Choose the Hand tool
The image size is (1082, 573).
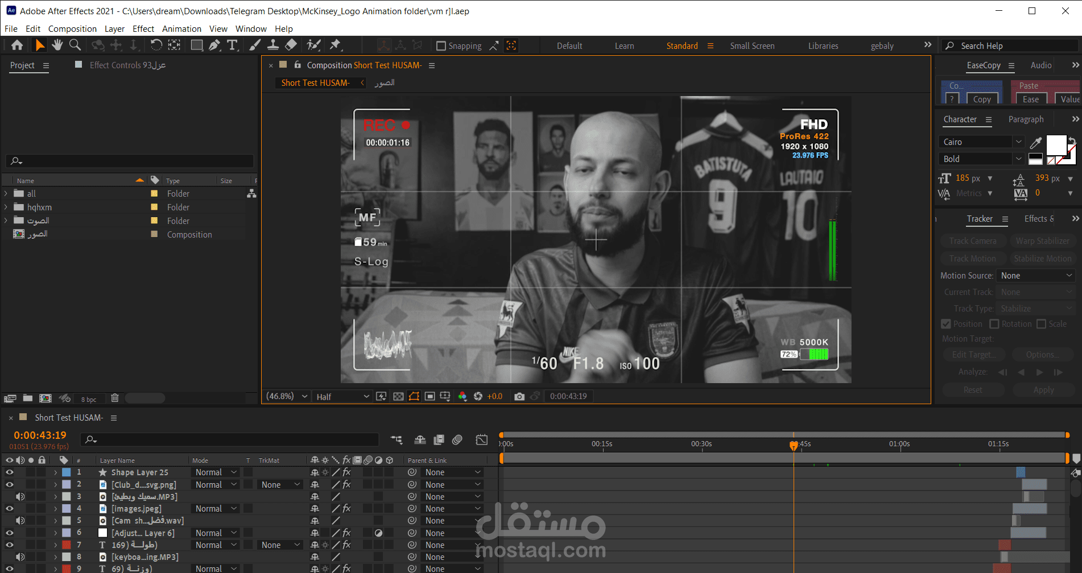point(57,45)
